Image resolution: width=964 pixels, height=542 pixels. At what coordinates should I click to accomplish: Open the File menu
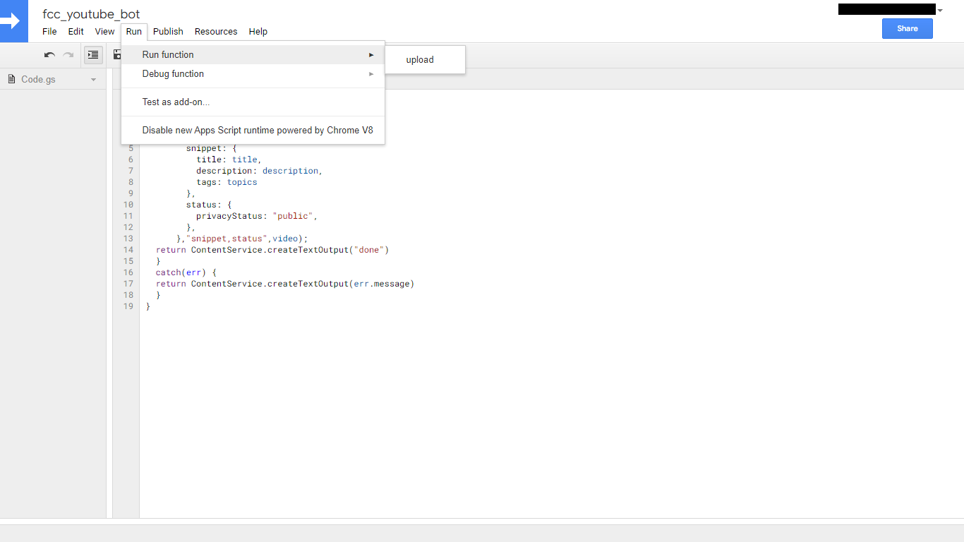(x=49, y=32)
